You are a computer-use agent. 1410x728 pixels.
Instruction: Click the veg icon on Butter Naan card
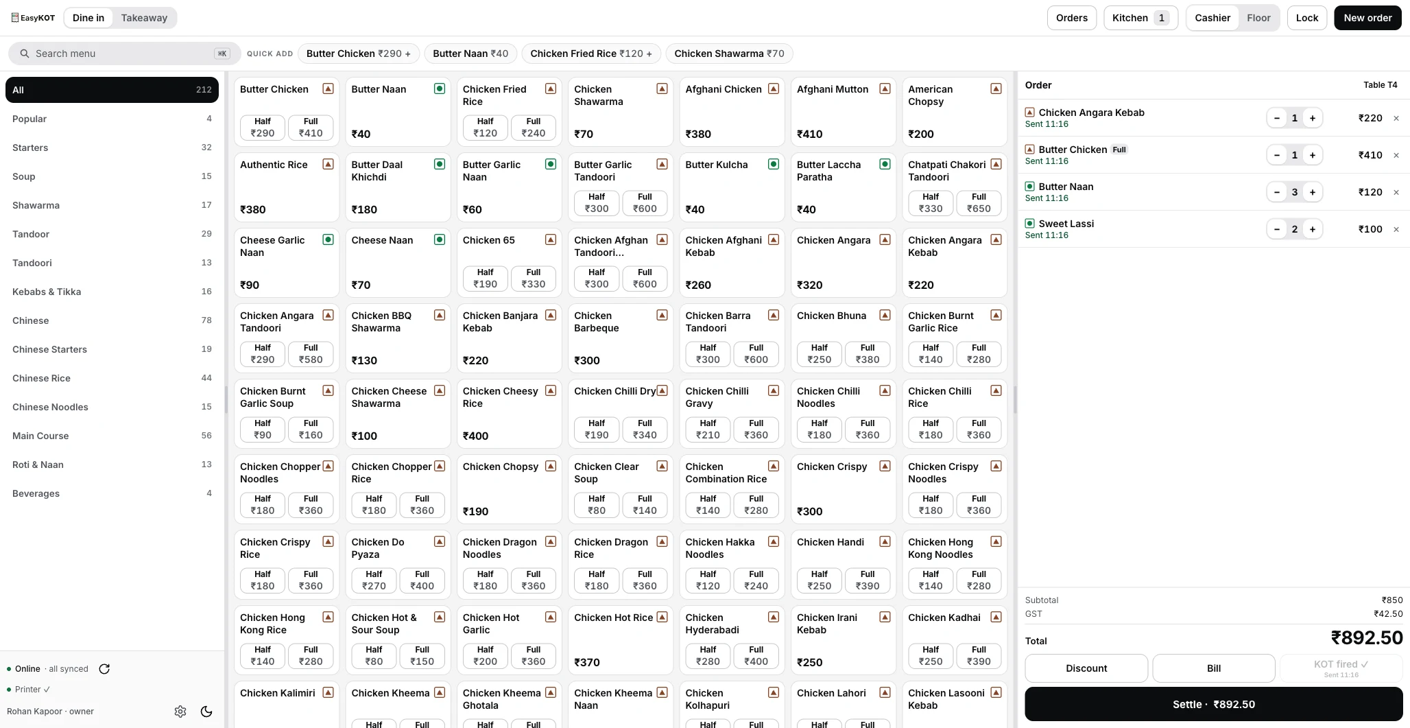(x=440, y=89)
